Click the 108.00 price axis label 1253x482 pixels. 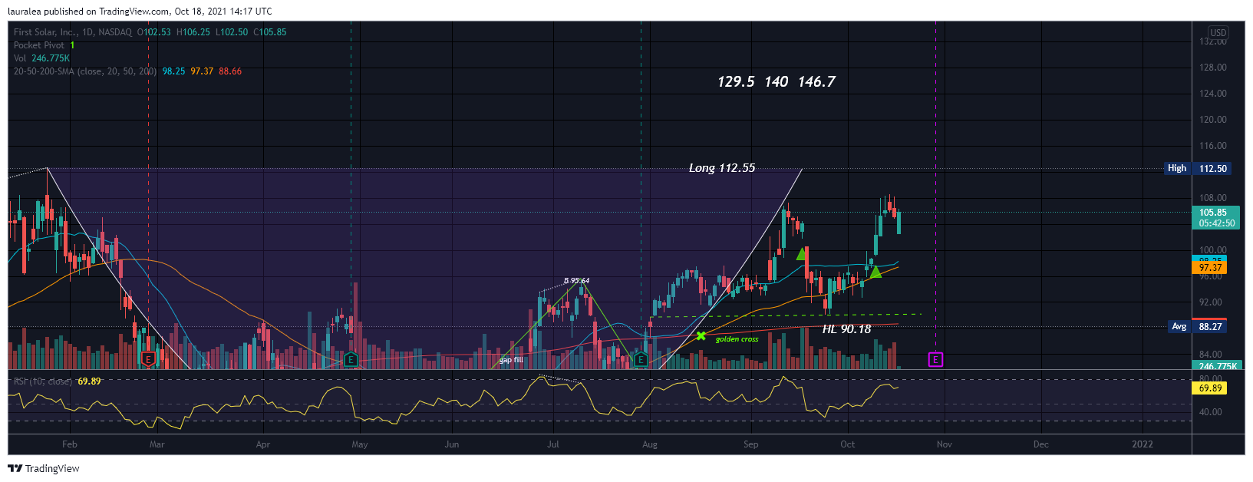1213,198
